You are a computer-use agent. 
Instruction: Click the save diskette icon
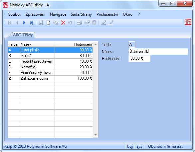(41, 23)
